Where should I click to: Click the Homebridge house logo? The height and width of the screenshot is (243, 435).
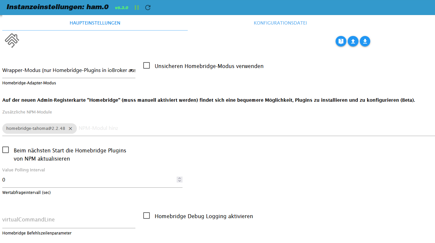point(12,41)
